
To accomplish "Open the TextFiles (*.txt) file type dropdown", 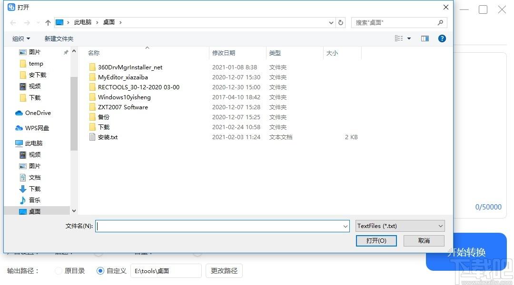I will [400, 226].
